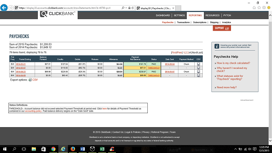The width and height of the screenshot is (272, 153).
Task: Click the page scrollbar down arrow
Action: point(270,141)
